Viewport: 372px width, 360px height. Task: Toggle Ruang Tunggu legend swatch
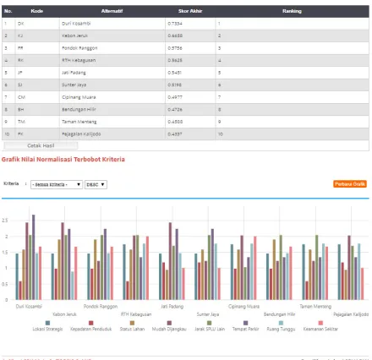[281, 323]
